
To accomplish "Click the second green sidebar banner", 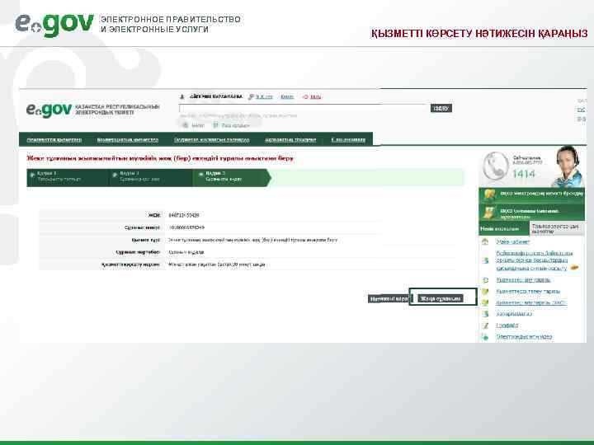I will 532,213.
